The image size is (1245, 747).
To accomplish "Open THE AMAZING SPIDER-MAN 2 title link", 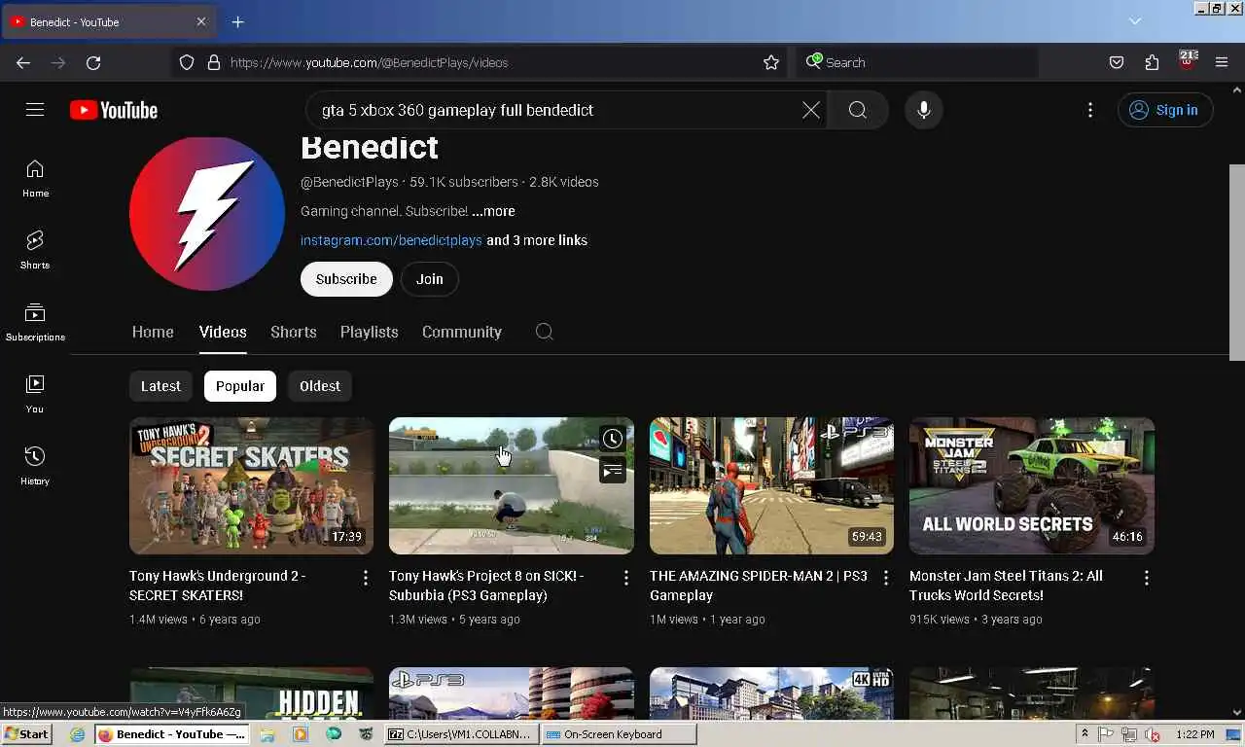I will pyautogui.click(x=759, y=586).
